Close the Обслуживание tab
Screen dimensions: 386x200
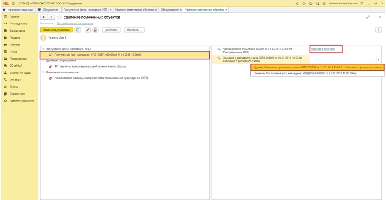pos(181,10)
